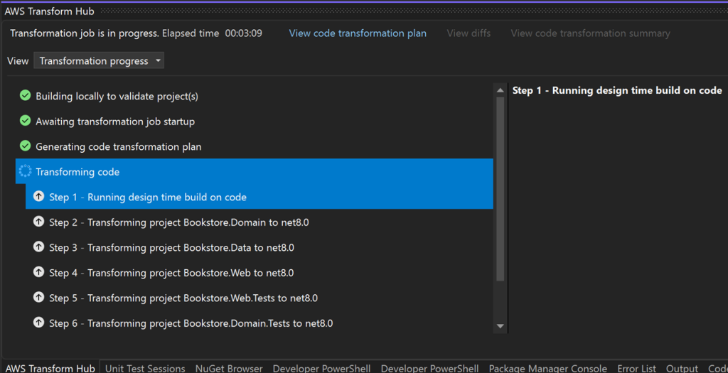Open the Package Manager Console tab
The width and height of the screenshot is (728, 373).
(x=548, y=368)
